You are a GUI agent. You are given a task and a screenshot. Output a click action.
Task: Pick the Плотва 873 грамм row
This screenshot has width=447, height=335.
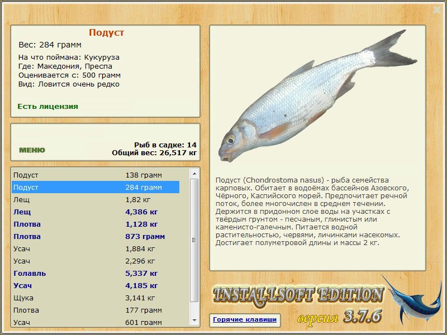tap(96, 236)
